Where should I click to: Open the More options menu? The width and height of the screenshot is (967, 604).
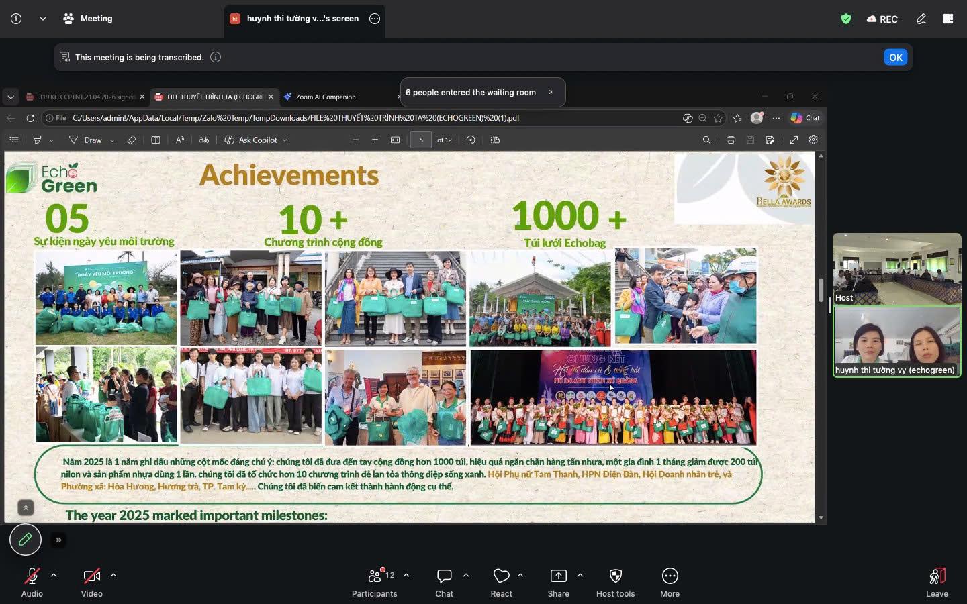point(670,576)
